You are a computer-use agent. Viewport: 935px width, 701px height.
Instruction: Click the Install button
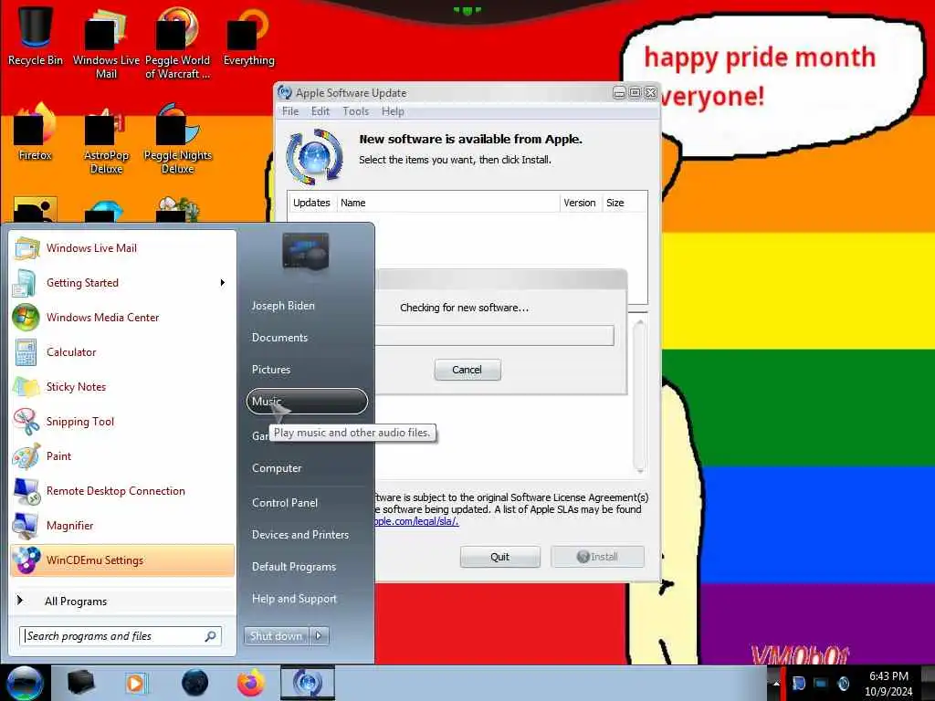tap(597, 557)
